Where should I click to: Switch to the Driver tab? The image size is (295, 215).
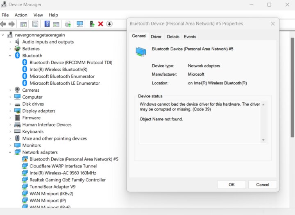click(156, 37)
